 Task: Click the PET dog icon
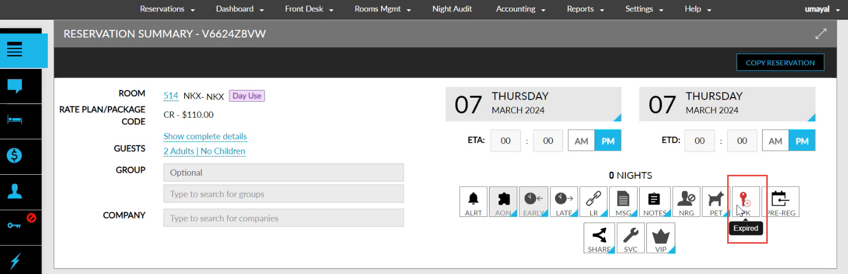point(716,202)
